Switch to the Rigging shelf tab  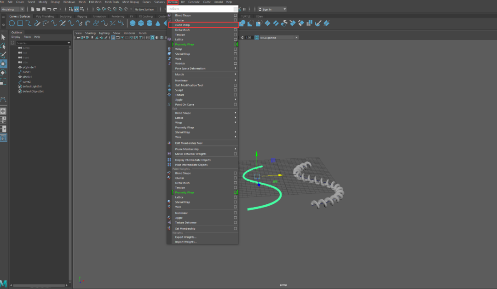(82, 16)
